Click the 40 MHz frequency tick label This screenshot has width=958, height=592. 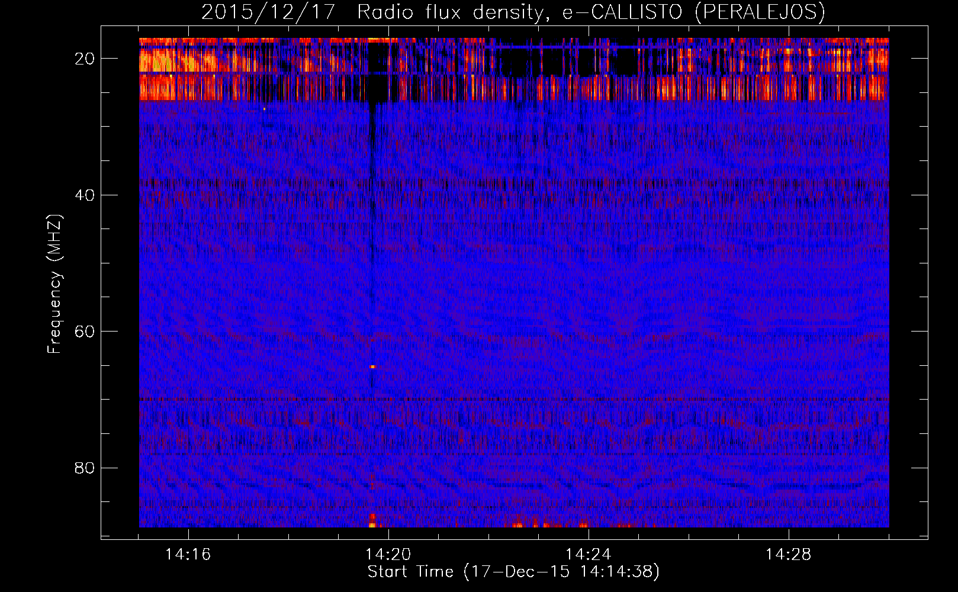tap(85, 195)
